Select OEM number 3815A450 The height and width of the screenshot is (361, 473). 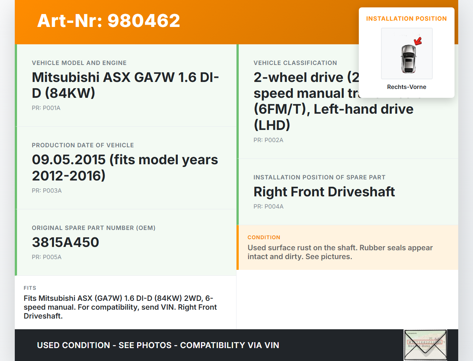(65, 243)
